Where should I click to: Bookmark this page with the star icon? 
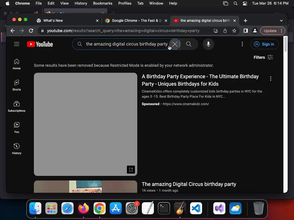coord(234,31)
